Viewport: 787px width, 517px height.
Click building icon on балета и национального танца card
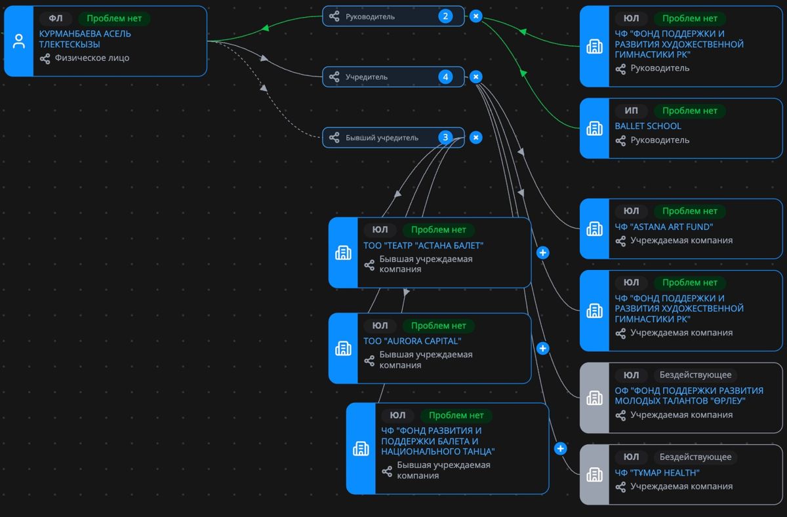(361, 448)
